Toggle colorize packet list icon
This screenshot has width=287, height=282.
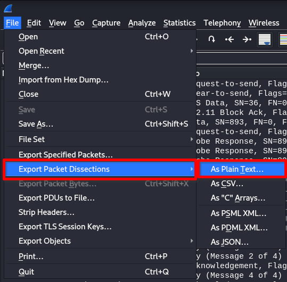click(x=283, y=39)
